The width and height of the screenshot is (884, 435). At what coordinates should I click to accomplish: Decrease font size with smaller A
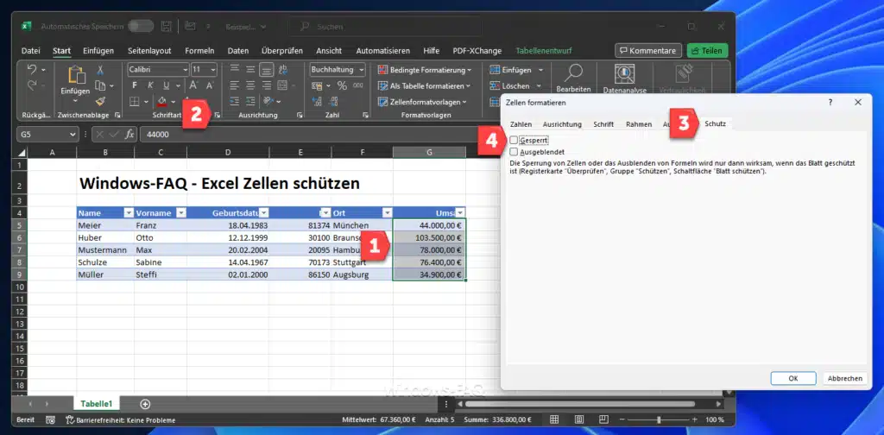click(x=210, y=85)
